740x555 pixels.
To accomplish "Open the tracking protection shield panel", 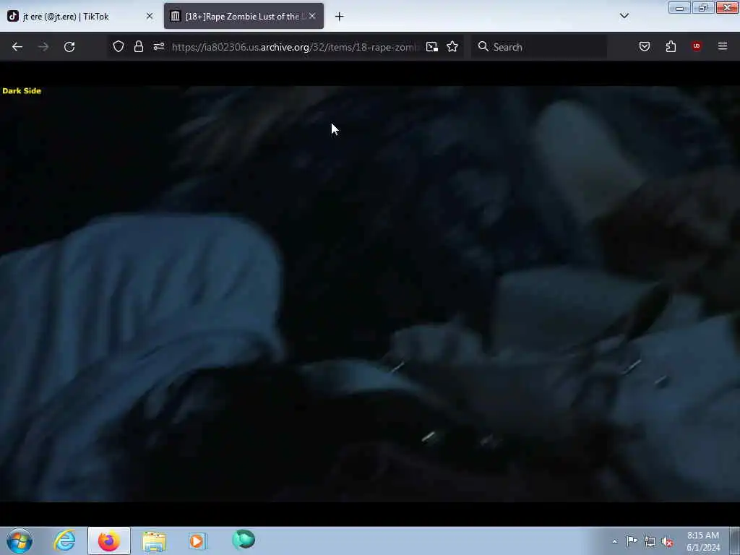I will (119, 46).
